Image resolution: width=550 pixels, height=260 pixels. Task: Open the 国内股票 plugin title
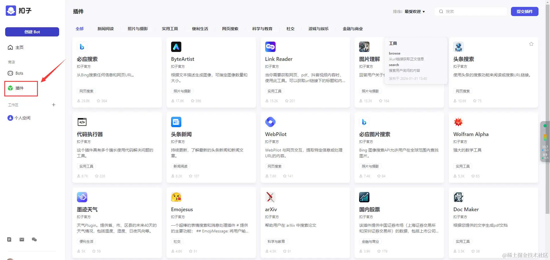(x=369, y=209)
